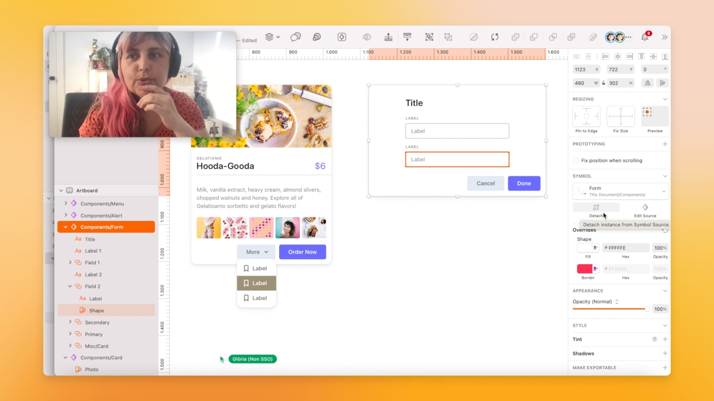Click the Fill hex value FFFFFE field

626,248
